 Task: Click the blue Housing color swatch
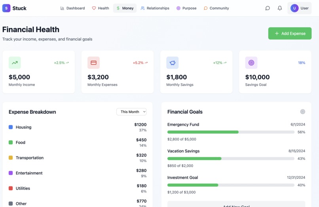[x=11, y=127]
